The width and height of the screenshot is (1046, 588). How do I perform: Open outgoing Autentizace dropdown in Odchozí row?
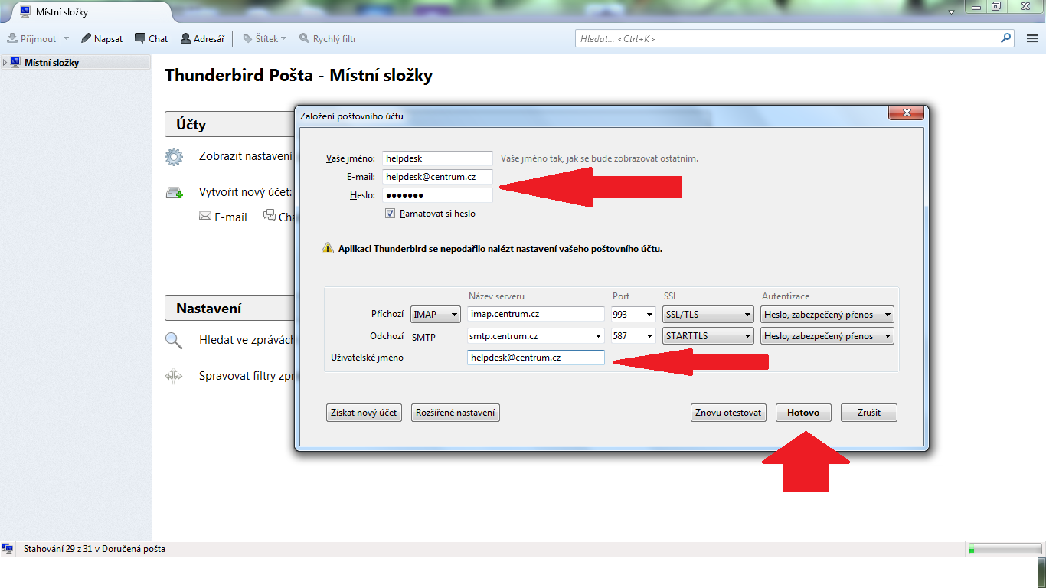click(x=827, y=335)
